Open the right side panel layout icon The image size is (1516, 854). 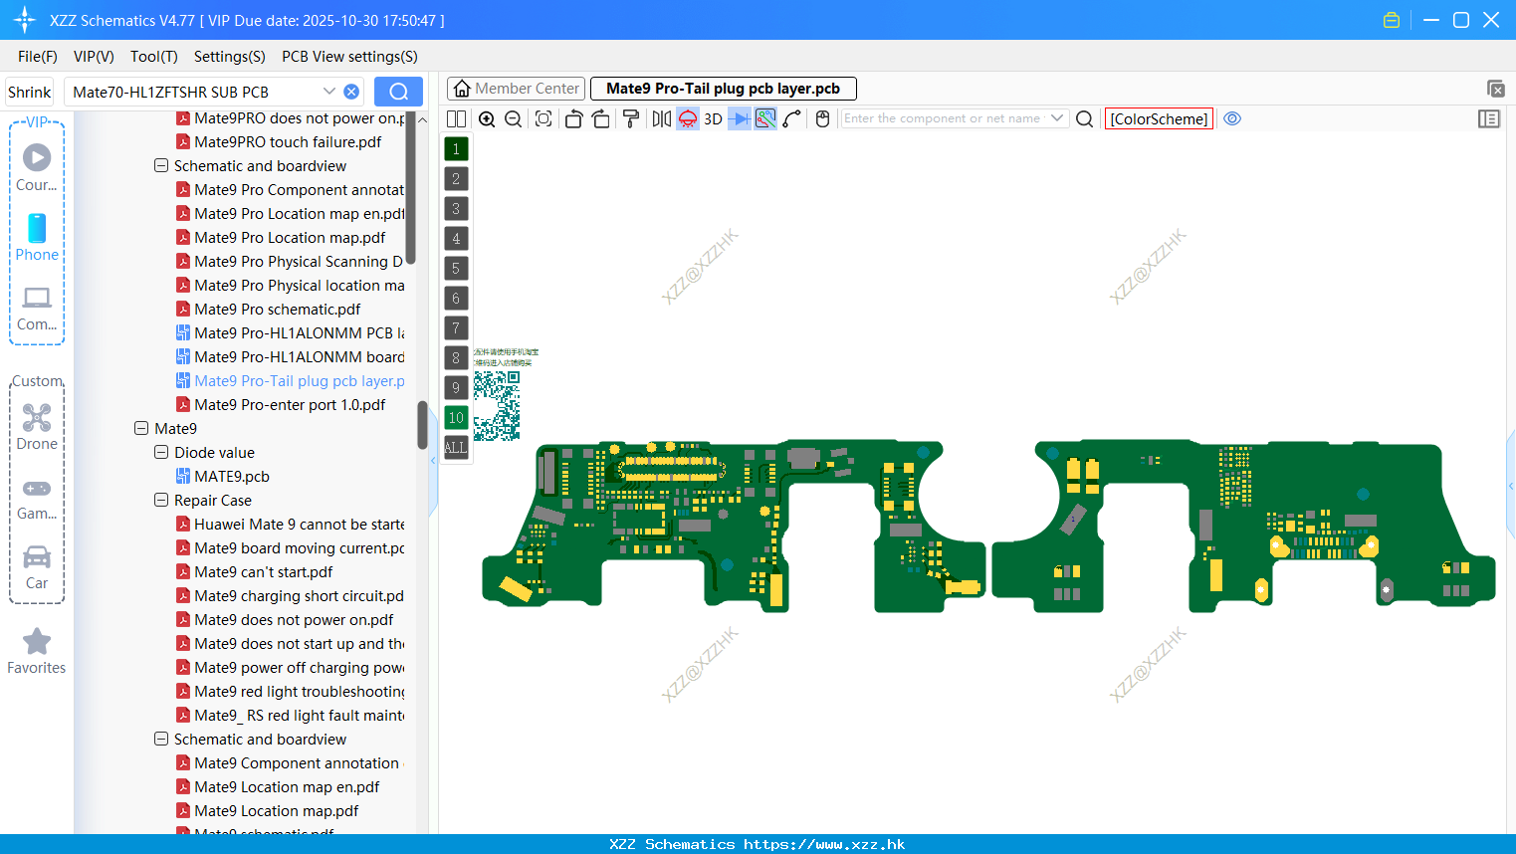pos(1489,119)
